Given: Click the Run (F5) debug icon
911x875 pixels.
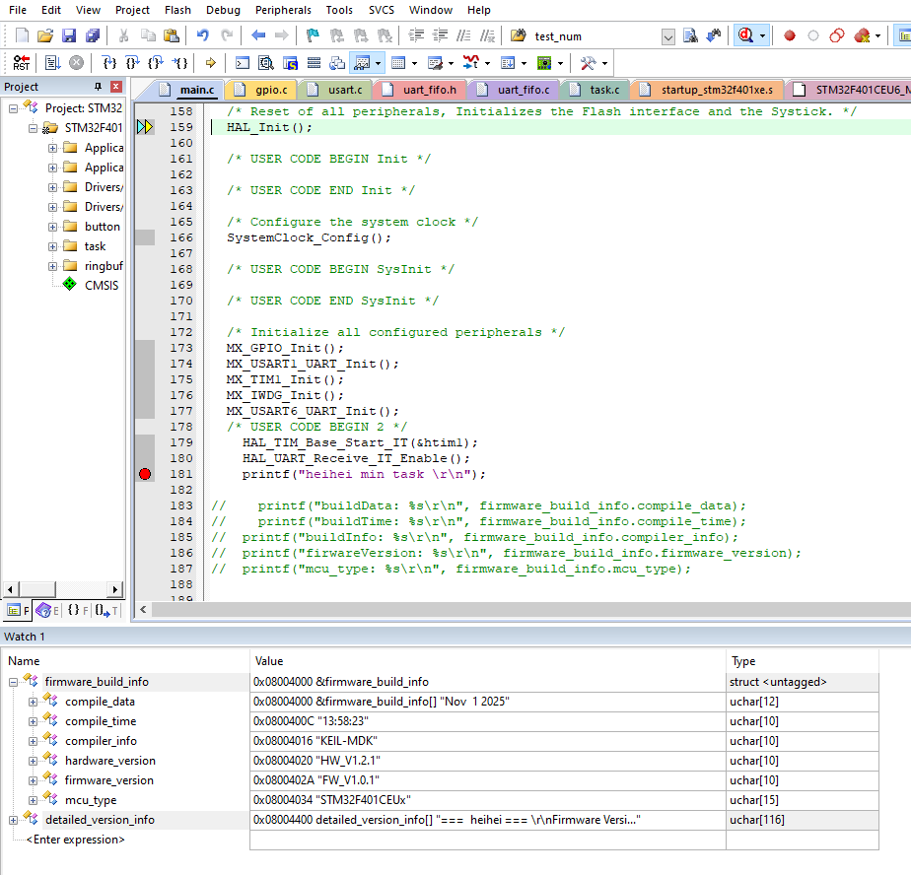Looking at the screenshot, I should tap(53, 63).
